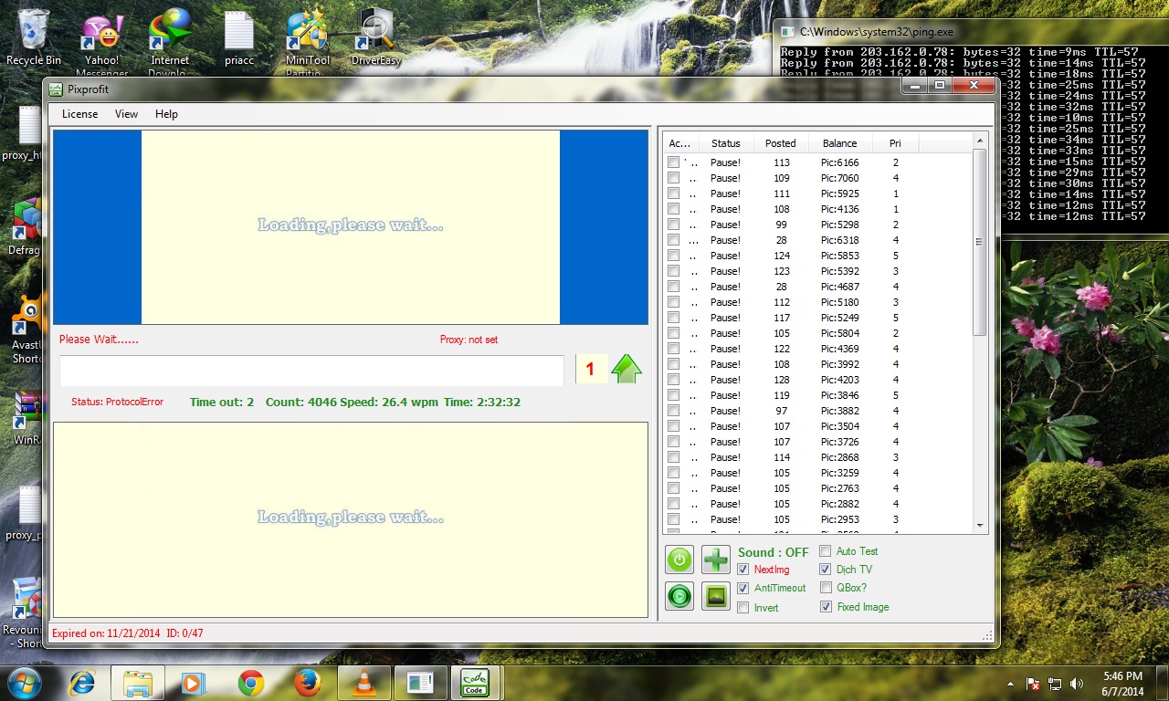Toggle the Sound : OFF label
The image size is (1169, 701).
point(773,552)
